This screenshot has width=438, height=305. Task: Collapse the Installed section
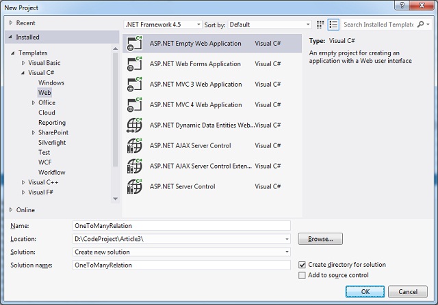pyautogui.click(x=10, y=37)
